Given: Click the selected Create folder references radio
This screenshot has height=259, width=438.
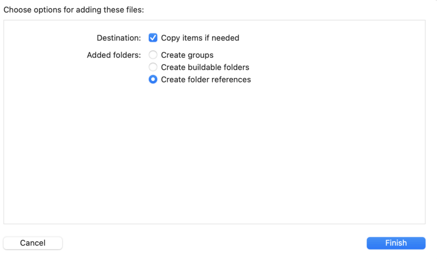Looking at the screenshot, I should coord(153,79).
